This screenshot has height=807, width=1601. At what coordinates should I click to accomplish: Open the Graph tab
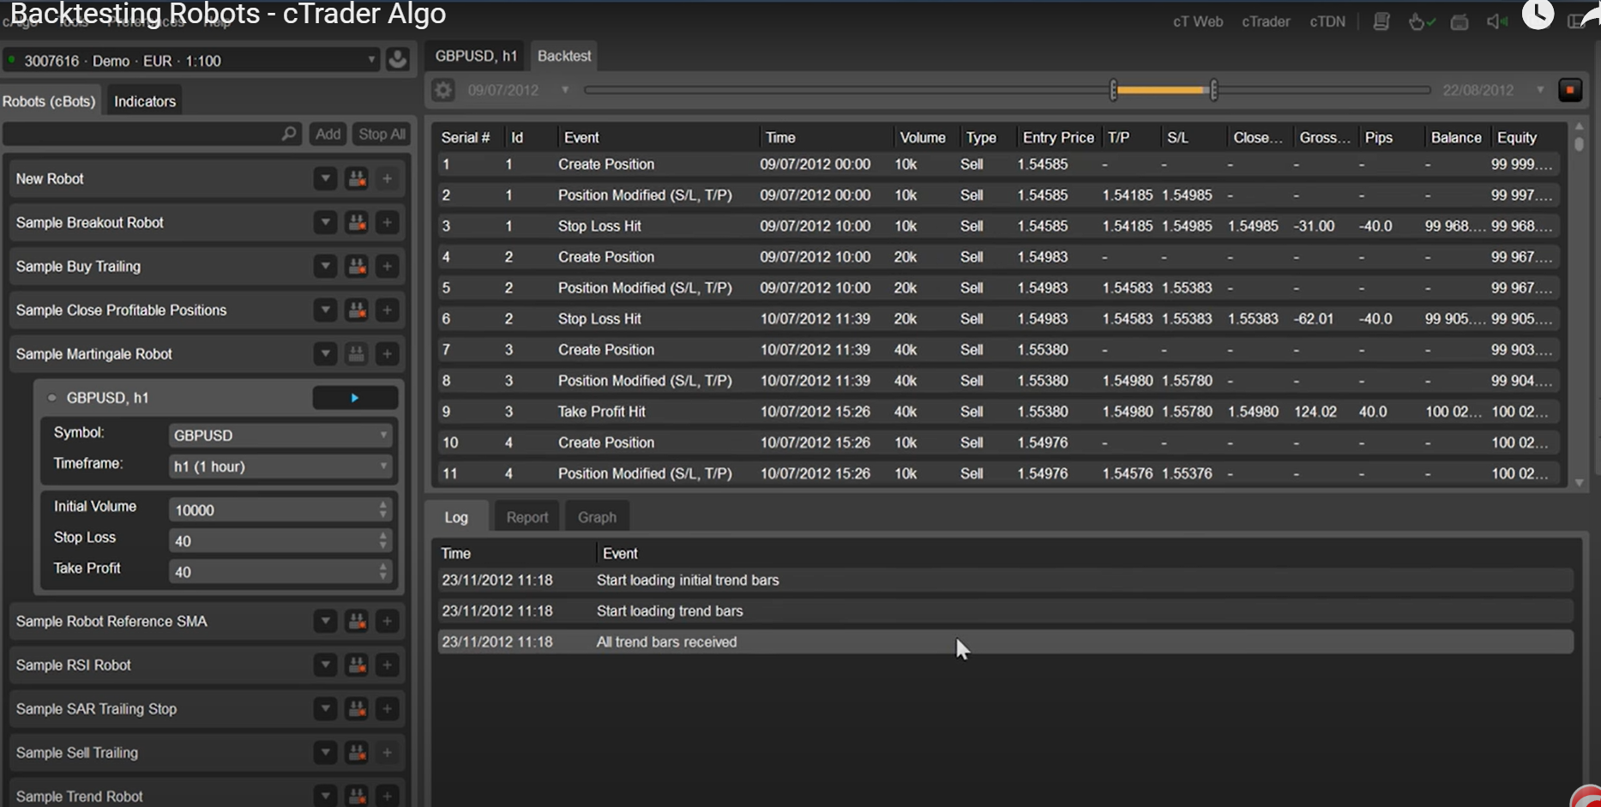597,517
